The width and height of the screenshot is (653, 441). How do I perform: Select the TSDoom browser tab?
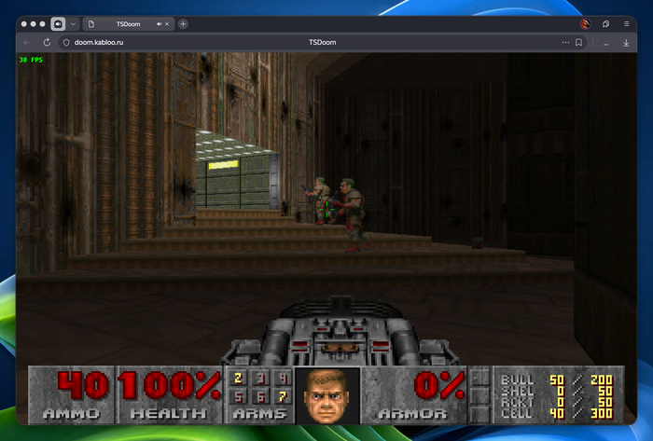click(128, 23)
